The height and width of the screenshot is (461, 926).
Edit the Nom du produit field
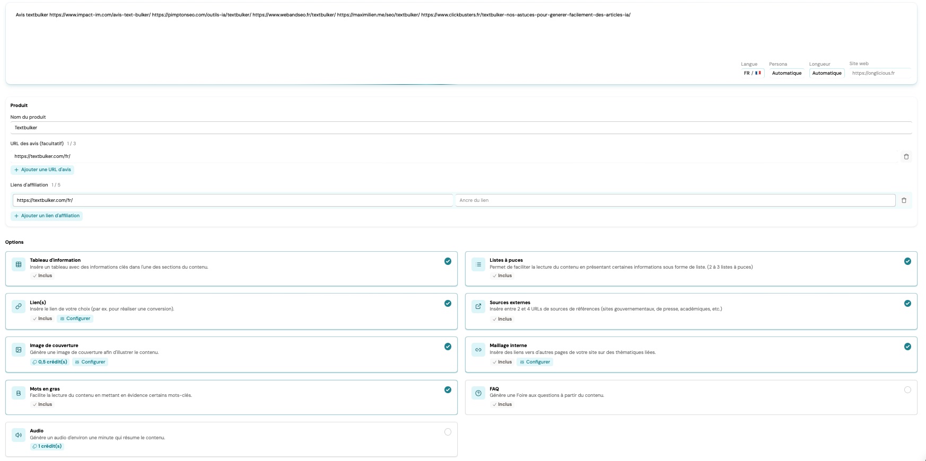point(461,128)
